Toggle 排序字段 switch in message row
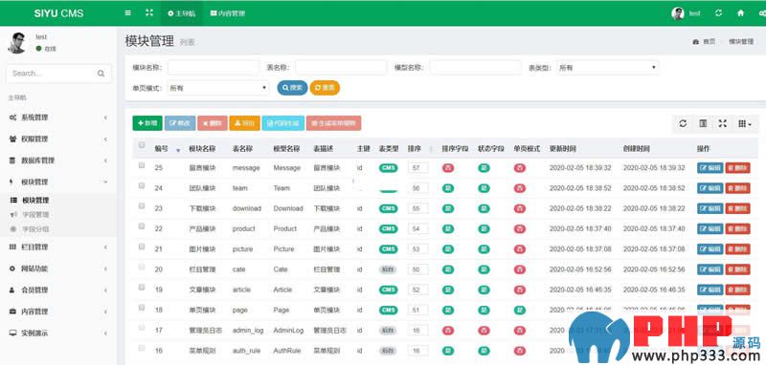 point(448,168)
